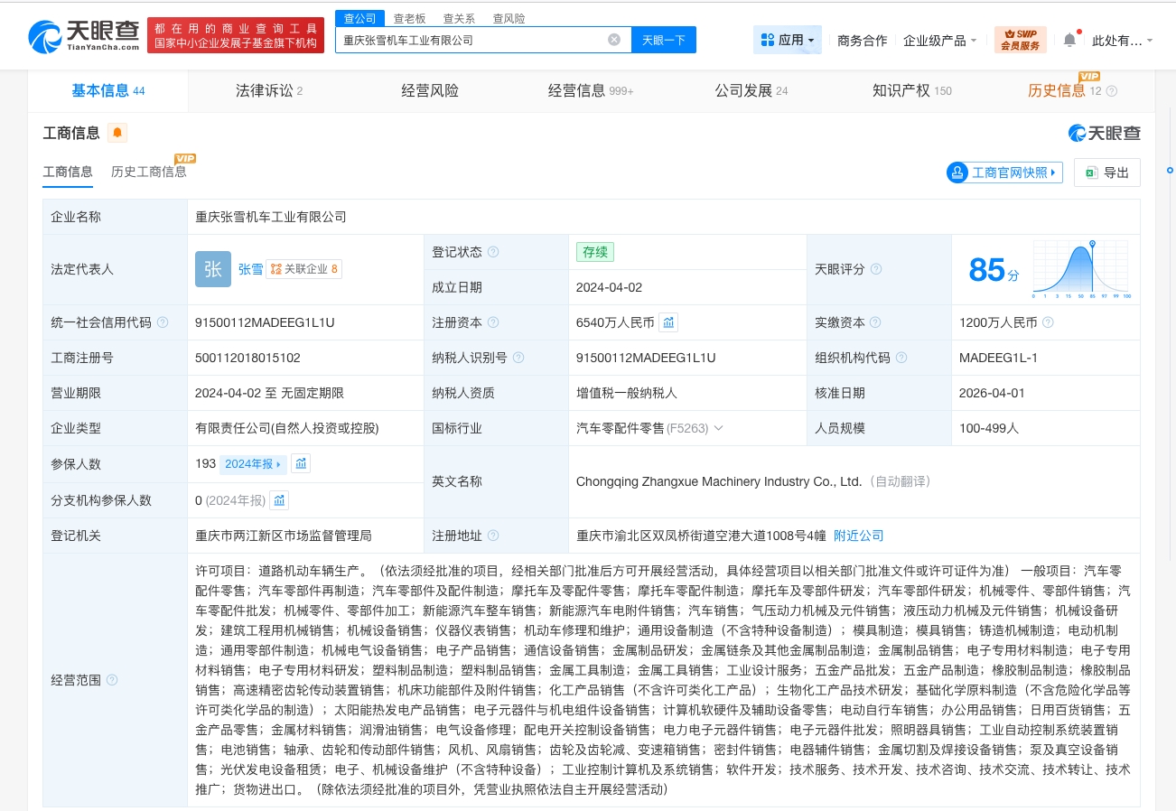Click the 天眼一下 search button
Viewport: 1176px width, 811px height.
click(x=663, y=40)
